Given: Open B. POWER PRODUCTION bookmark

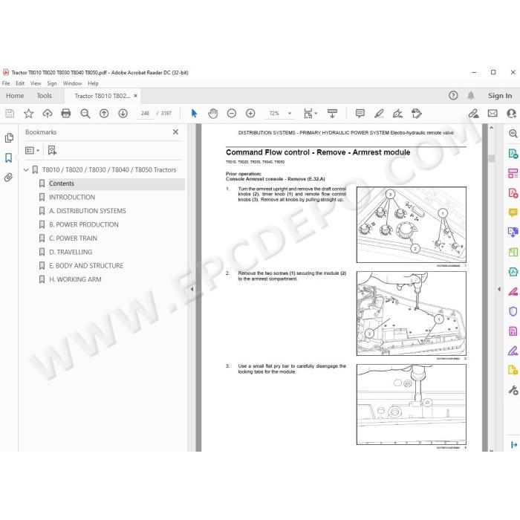Looking at the screenshot, I should point(83,224).
